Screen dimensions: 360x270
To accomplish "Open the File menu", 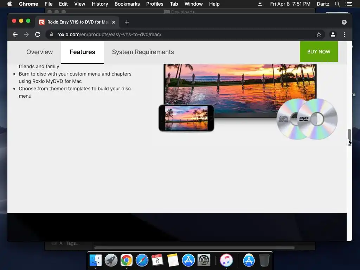I will pyautogui.click(x=49, y=4).
